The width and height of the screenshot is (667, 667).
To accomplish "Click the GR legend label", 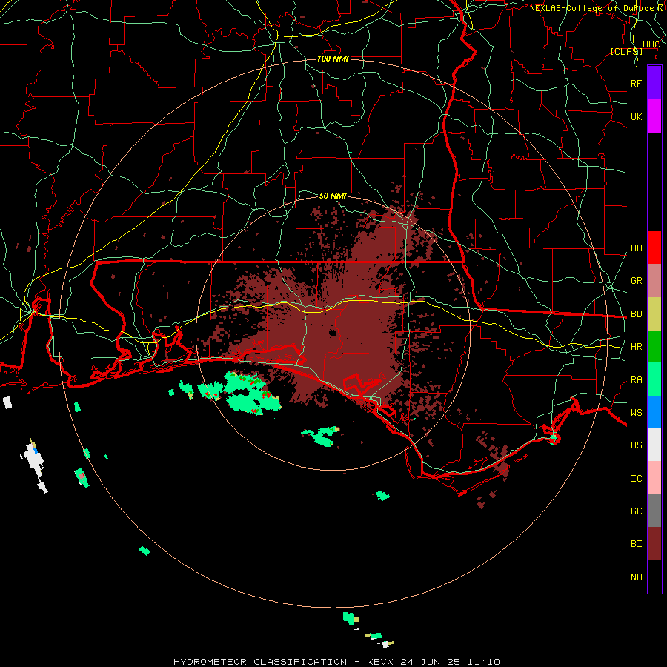I will click(x=637, y=281).
